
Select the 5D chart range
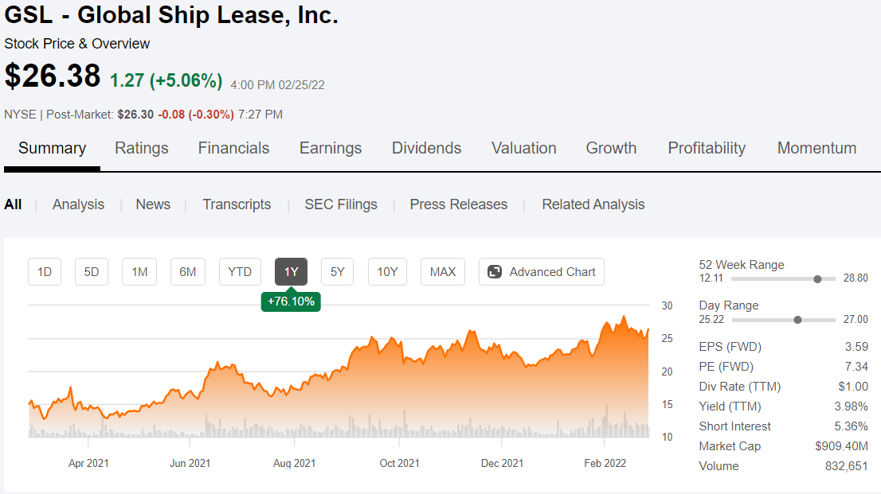click(x=92, y=272)
